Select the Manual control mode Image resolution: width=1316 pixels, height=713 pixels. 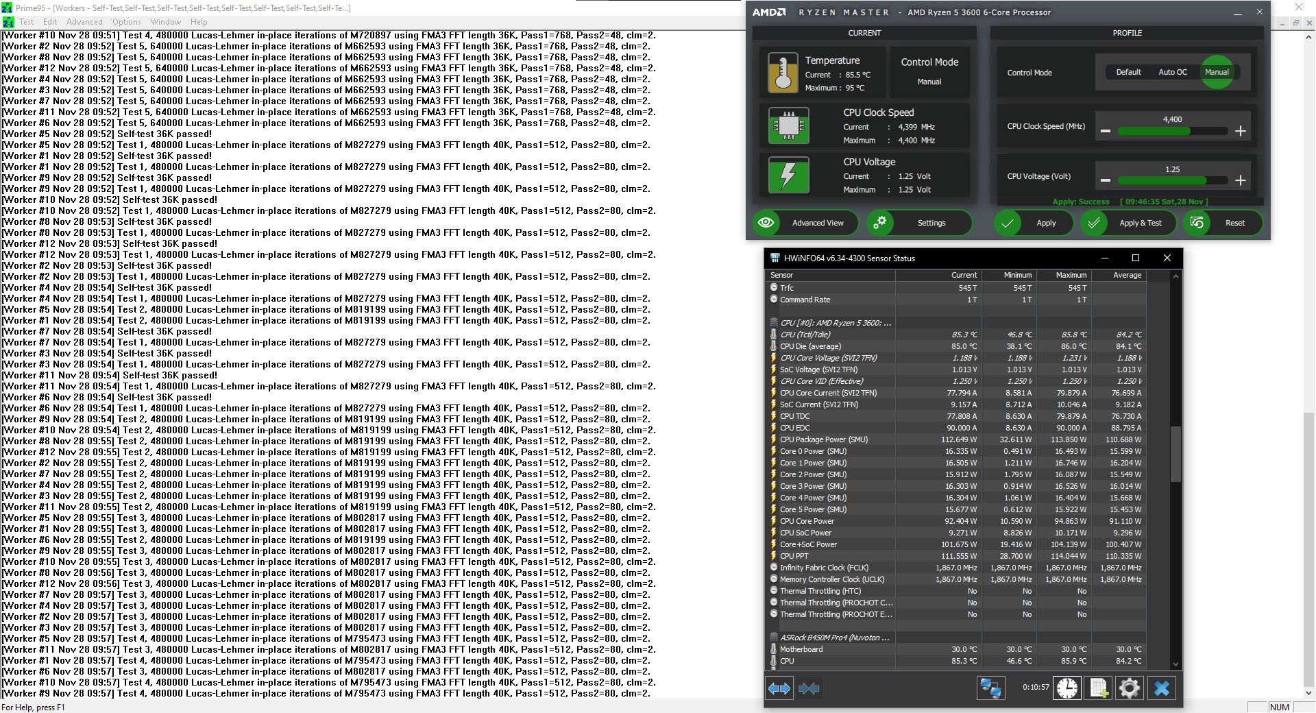point(1217,72)
